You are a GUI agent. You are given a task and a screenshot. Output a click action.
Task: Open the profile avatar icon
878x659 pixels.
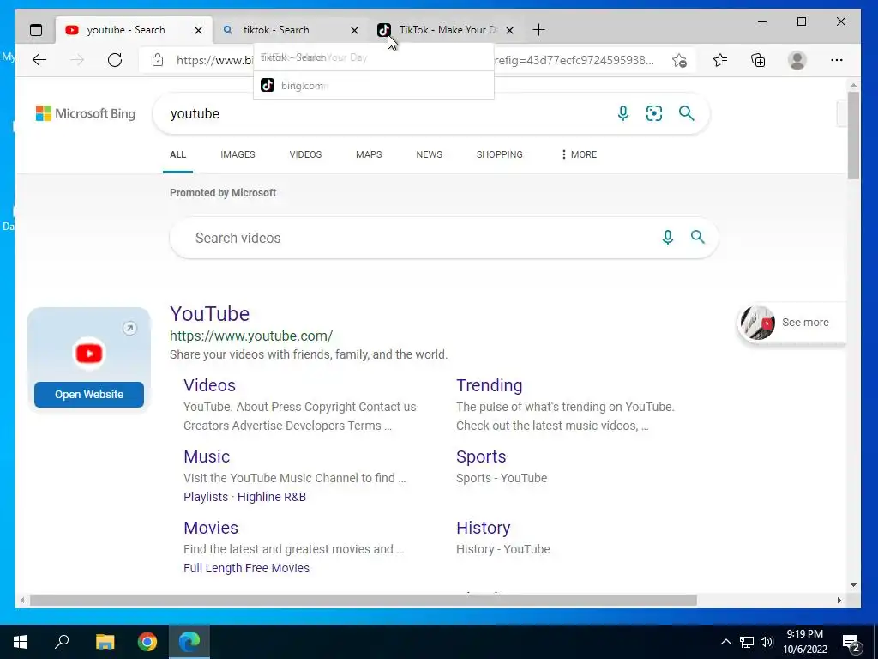tap(797, 60)
